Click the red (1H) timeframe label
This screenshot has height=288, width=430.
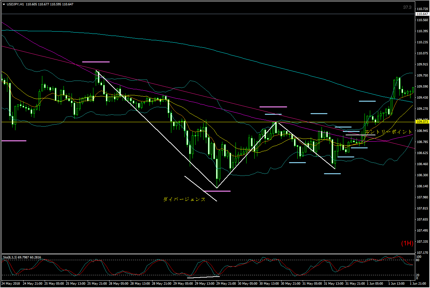[x=407, y=243]
